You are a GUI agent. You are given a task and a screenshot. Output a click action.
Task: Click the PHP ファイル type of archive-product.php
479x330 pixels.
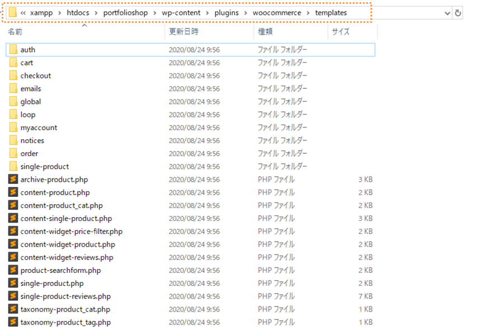coord(276,180)
